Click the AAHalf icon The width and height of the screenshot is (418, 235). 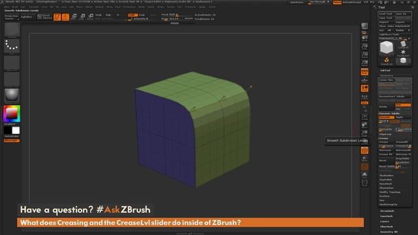(x=364, y=63)
